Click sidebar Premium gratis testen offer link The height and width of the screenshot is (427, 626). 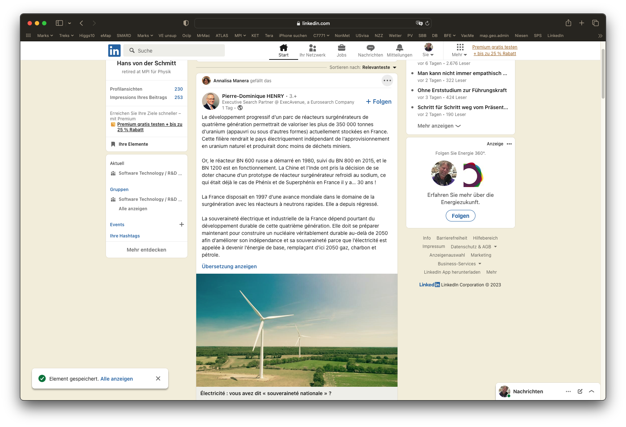149,127
